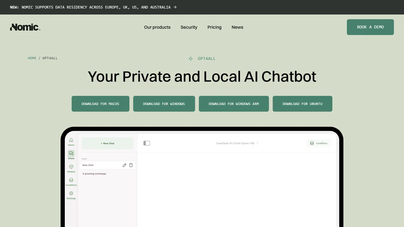Open the Pricing nav item
The image size is (404, 227).
(215, 27)
